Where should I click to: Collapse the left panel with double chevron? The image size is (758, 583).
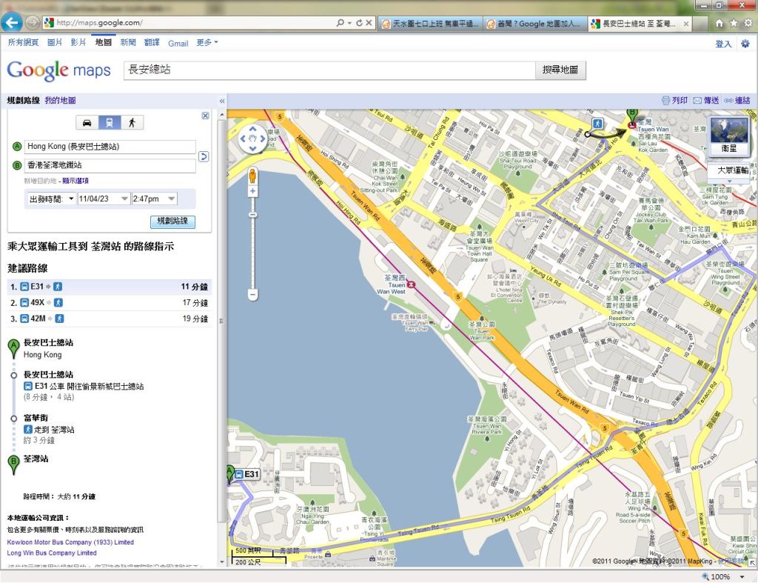(222, 101)
